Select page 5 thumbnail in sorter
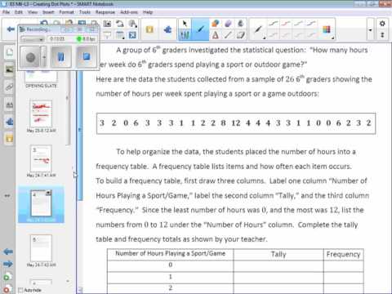The image size is (392, 294). (x=41, y=248)
